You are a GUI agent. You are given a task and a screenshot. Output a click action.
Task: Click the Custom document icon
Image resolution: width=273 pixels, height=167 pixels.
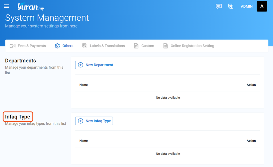[136, 46]
